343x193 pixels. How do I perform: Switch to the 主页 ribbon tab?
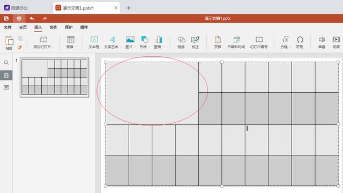click(23, 27)
